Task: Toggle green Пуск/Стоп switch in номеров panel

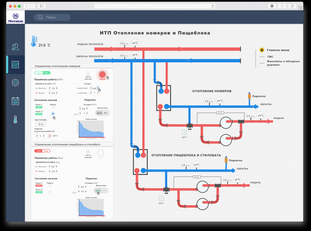Action: click(x=42, y=73)
